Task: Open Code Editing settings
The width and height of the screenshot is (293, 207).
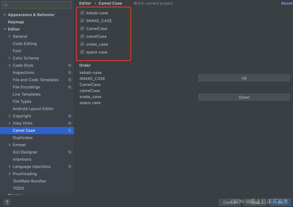Action: [x=25, y=44]
